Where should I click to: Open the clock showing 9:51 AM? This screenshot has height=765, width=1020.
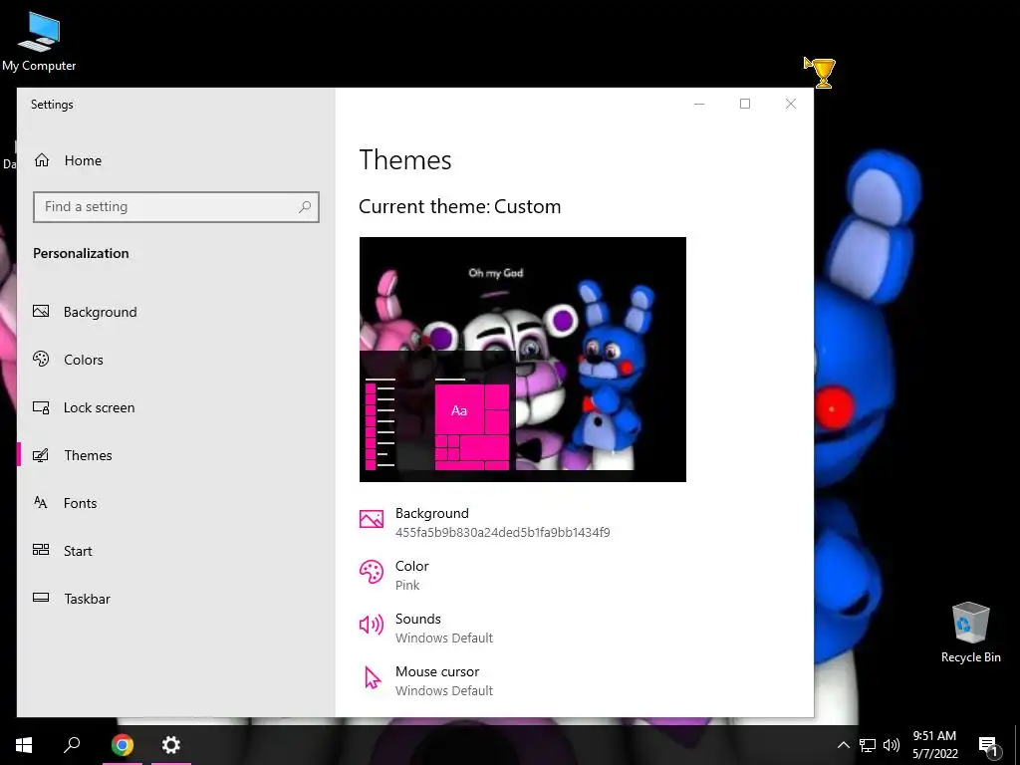point(934,745)
